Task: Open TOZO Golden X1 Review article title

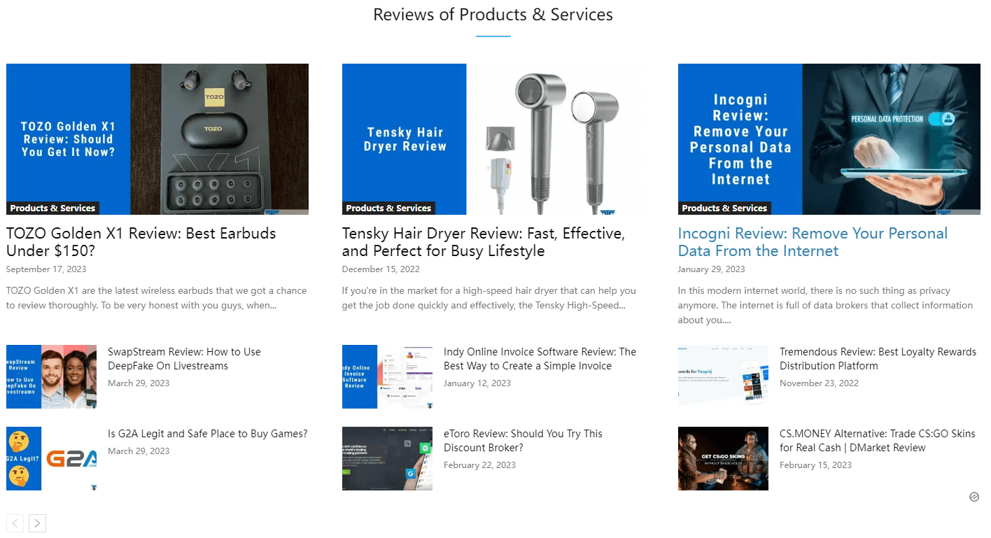Action: (x=141, y=242)
